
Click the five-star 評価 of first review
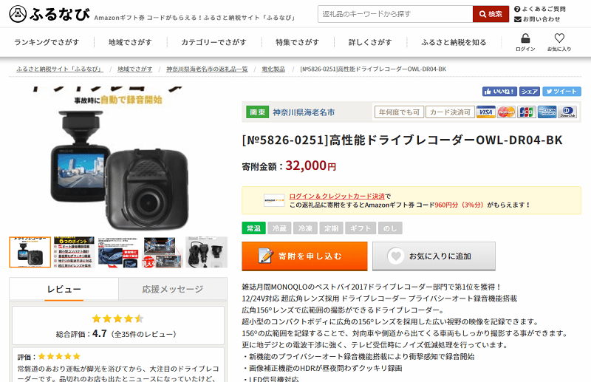click(59, 356)
